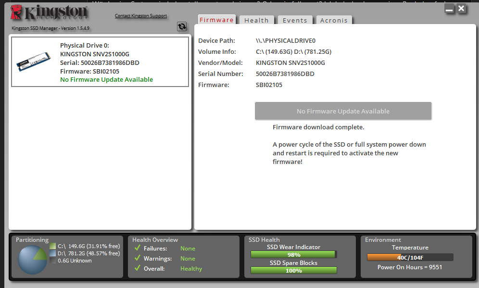Click the Partitioning panel heading

(32, 240)
